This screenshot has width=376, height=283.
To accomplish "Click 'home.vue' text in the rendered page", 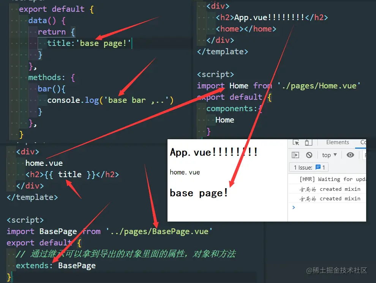I will point(185,172).
